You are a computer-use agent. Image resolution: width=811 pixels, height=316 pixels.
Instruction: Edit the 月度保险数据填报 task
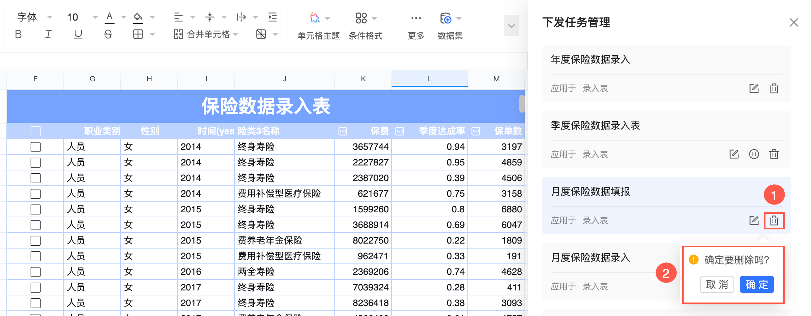[x=754, y=220]
